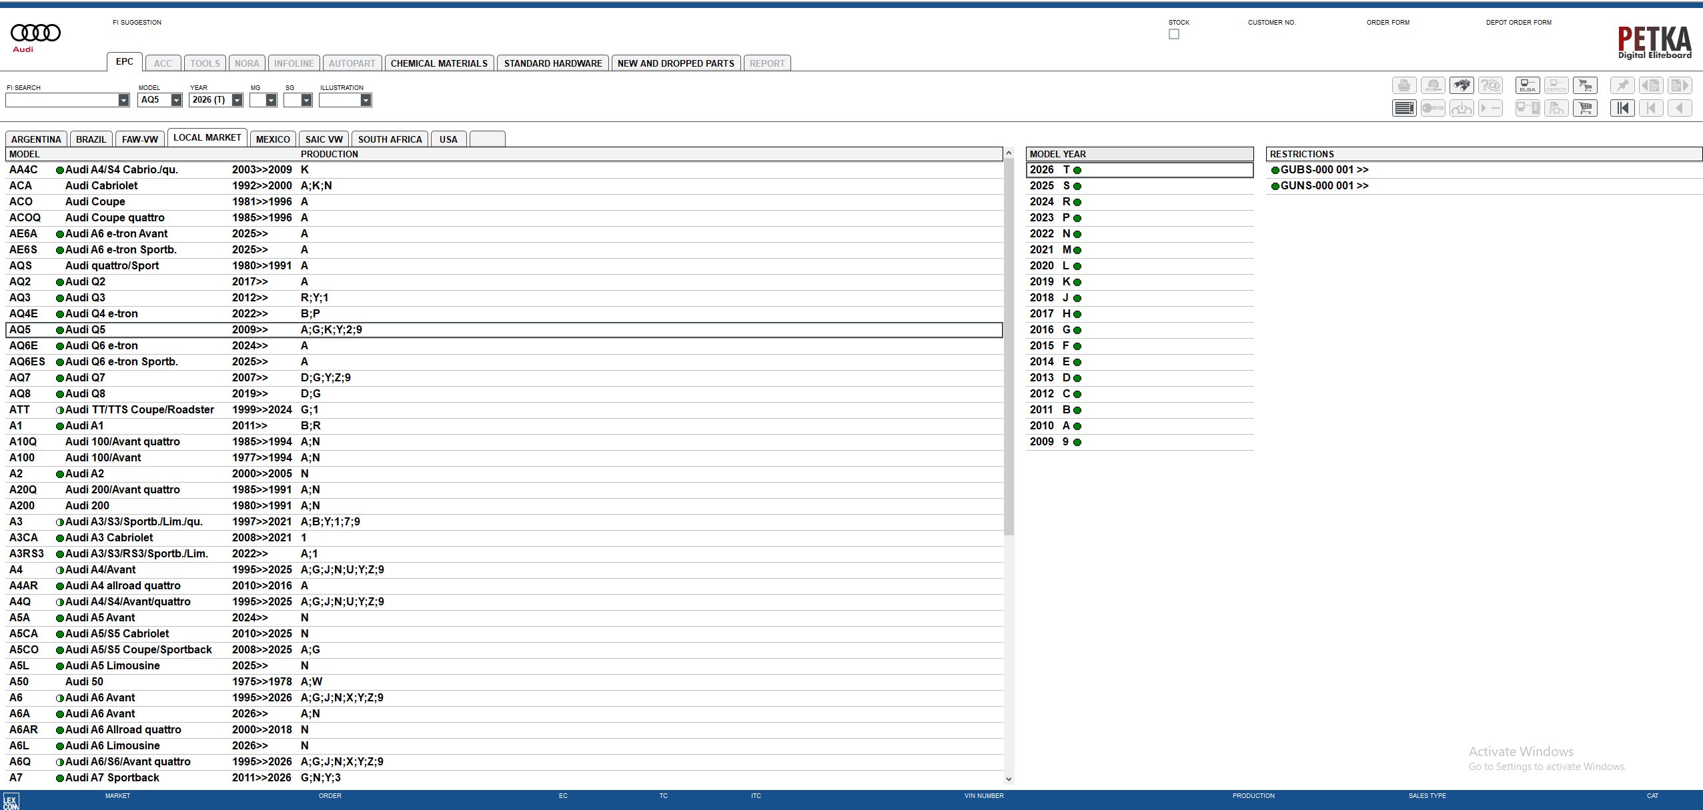Select the MEXICO market tab
Image resolution: width=1703 pixels, height=810 pixels.
tap(273, 139)
